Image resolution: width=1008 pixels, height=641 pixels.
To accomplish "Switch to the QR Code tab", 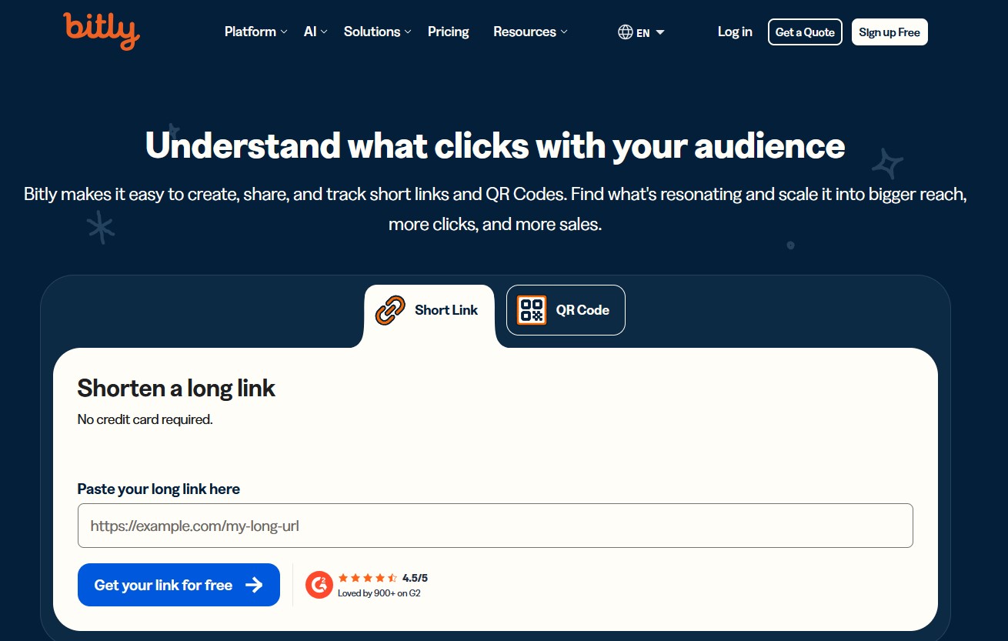I will tap(566, 310).
